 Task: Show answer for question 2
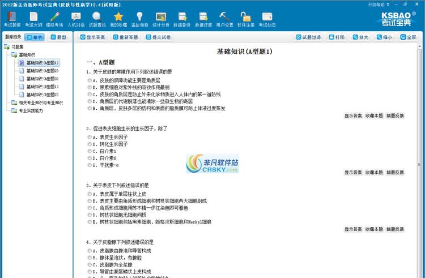pos(353,173)
